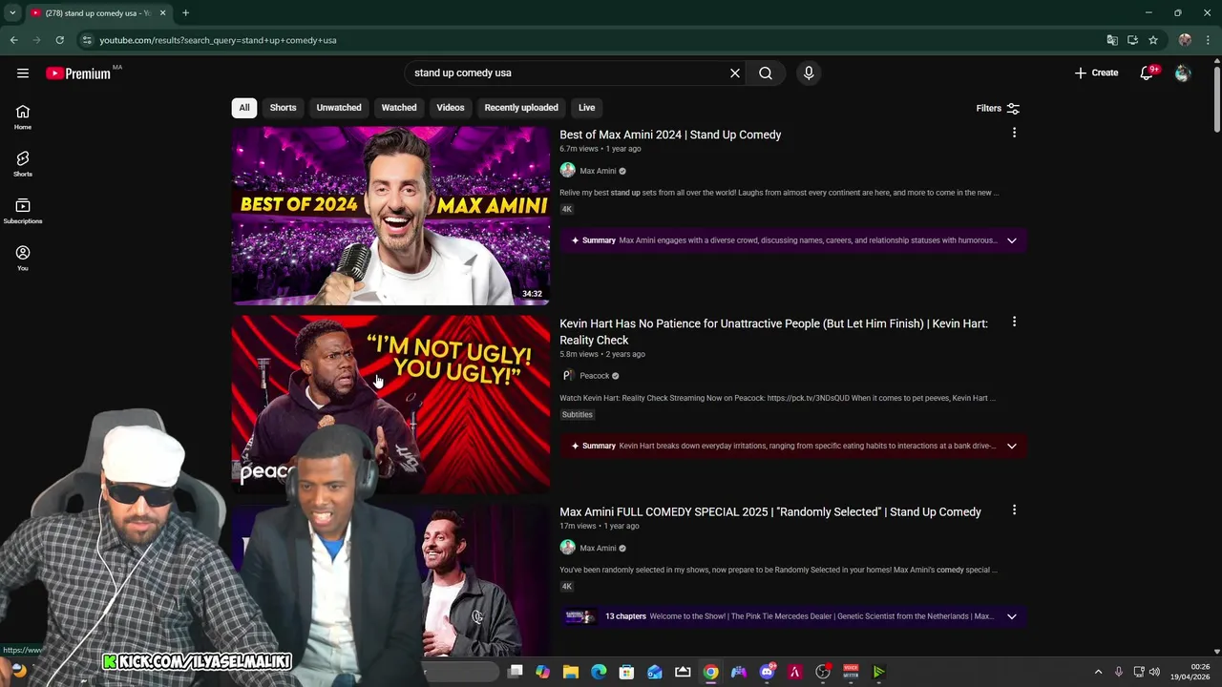This screenshot has width=1222, height=687.
Task: Bookmark this page with star icon
Action: (1153, 40)
